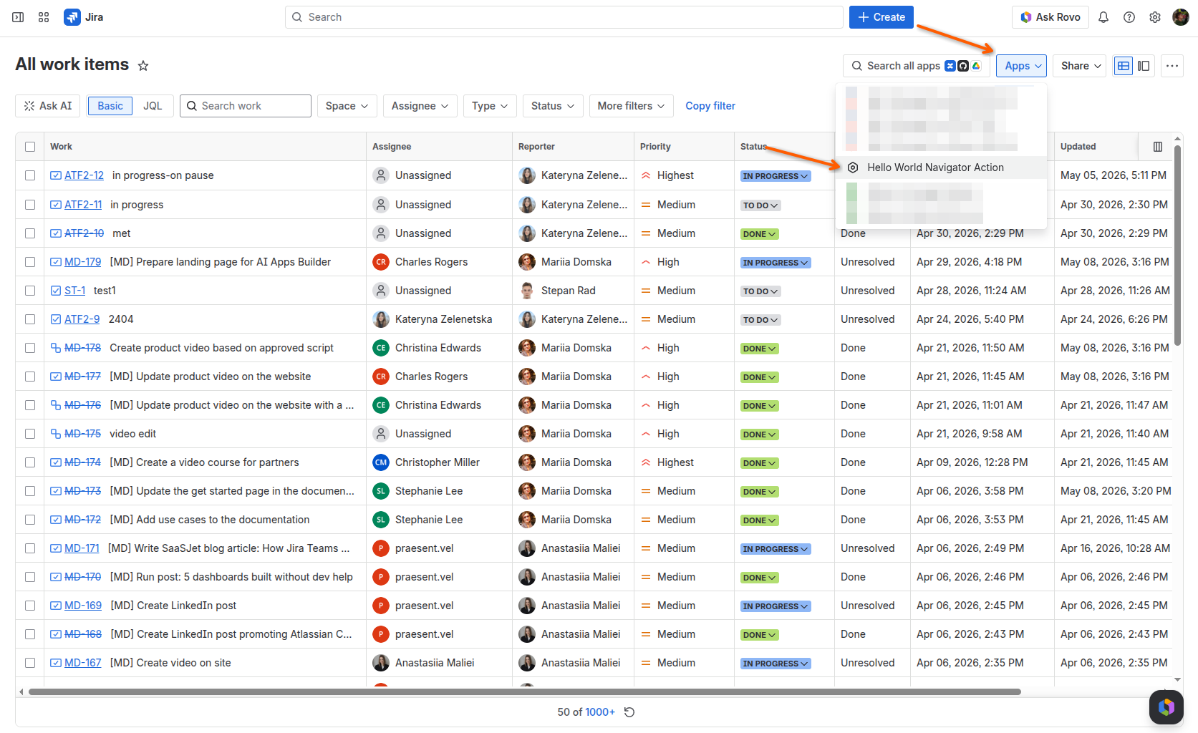Open the Rovo chat floating button
Image resolution: width=1198 pixels, height=733 pixels.
1166,707
